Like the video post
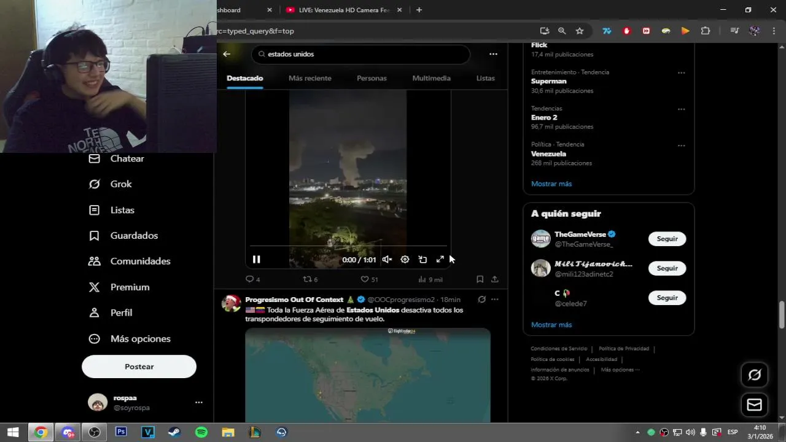The width and height of the screenshot is (786, 442). [x=369, y=279]
